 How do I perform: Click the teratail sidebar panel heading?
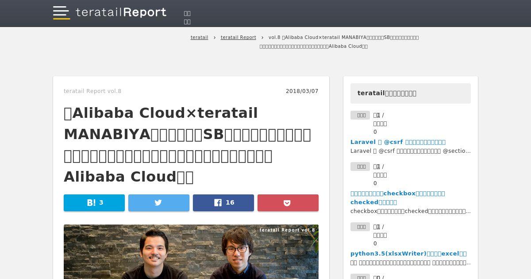pyautogui.click(x=411, y=93)
